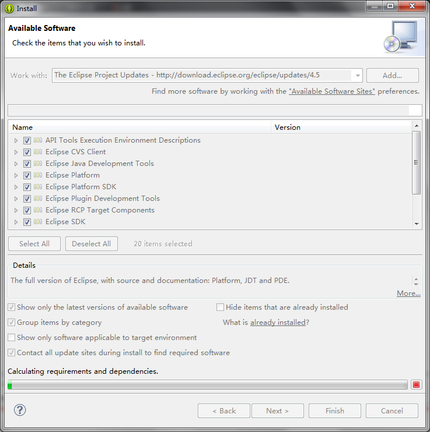The height and width of the screenshot is (432, 430).
Task: Open the More... details link
Action: (408, 293)
